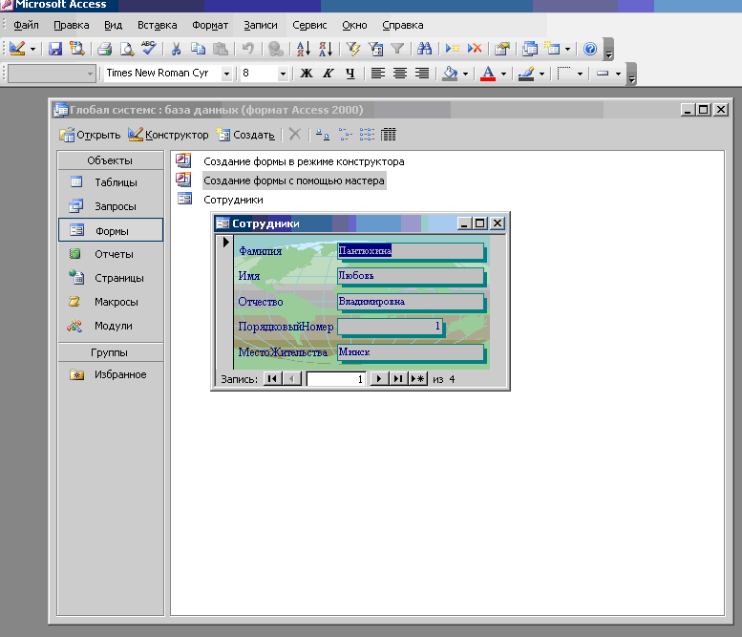Click the Database Window icon
The width and height of the screenshot is (742, 637).
[x=530, y=49]
